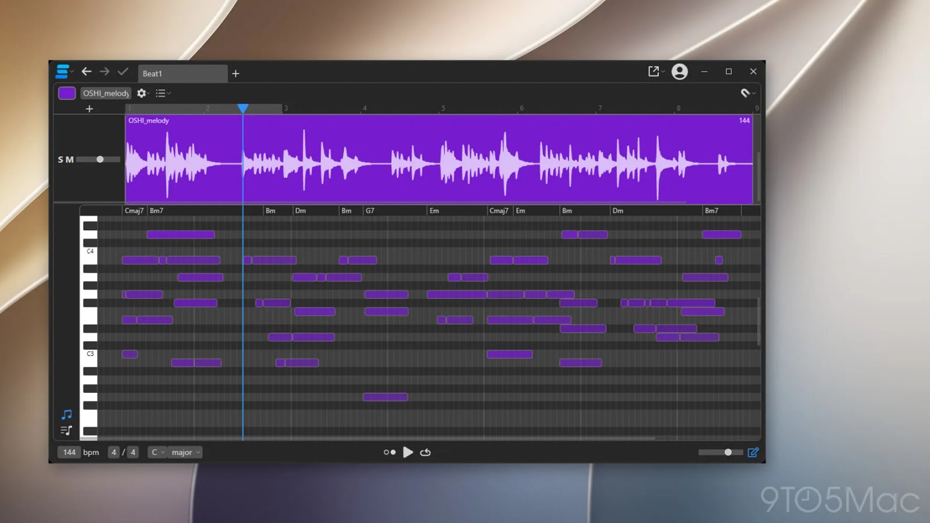Select the Beat1 tab
The image size is (930, 523).
[x=183, y=74]
